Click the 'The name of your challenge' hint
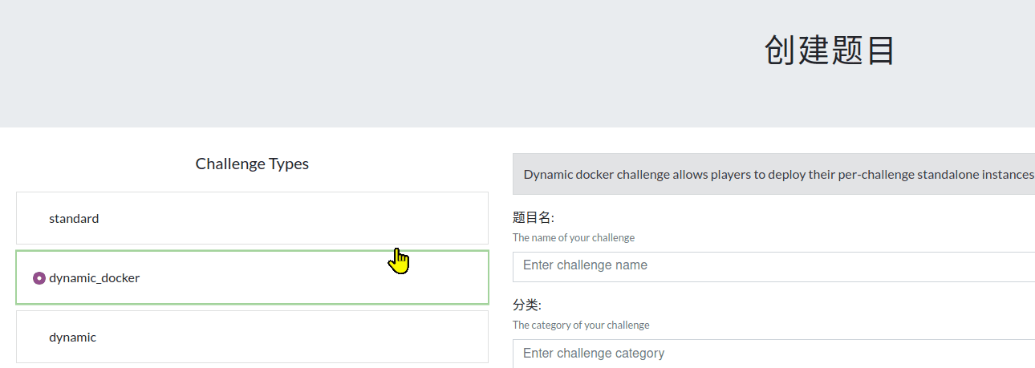The image size is (1035, 368). (573, 237)
